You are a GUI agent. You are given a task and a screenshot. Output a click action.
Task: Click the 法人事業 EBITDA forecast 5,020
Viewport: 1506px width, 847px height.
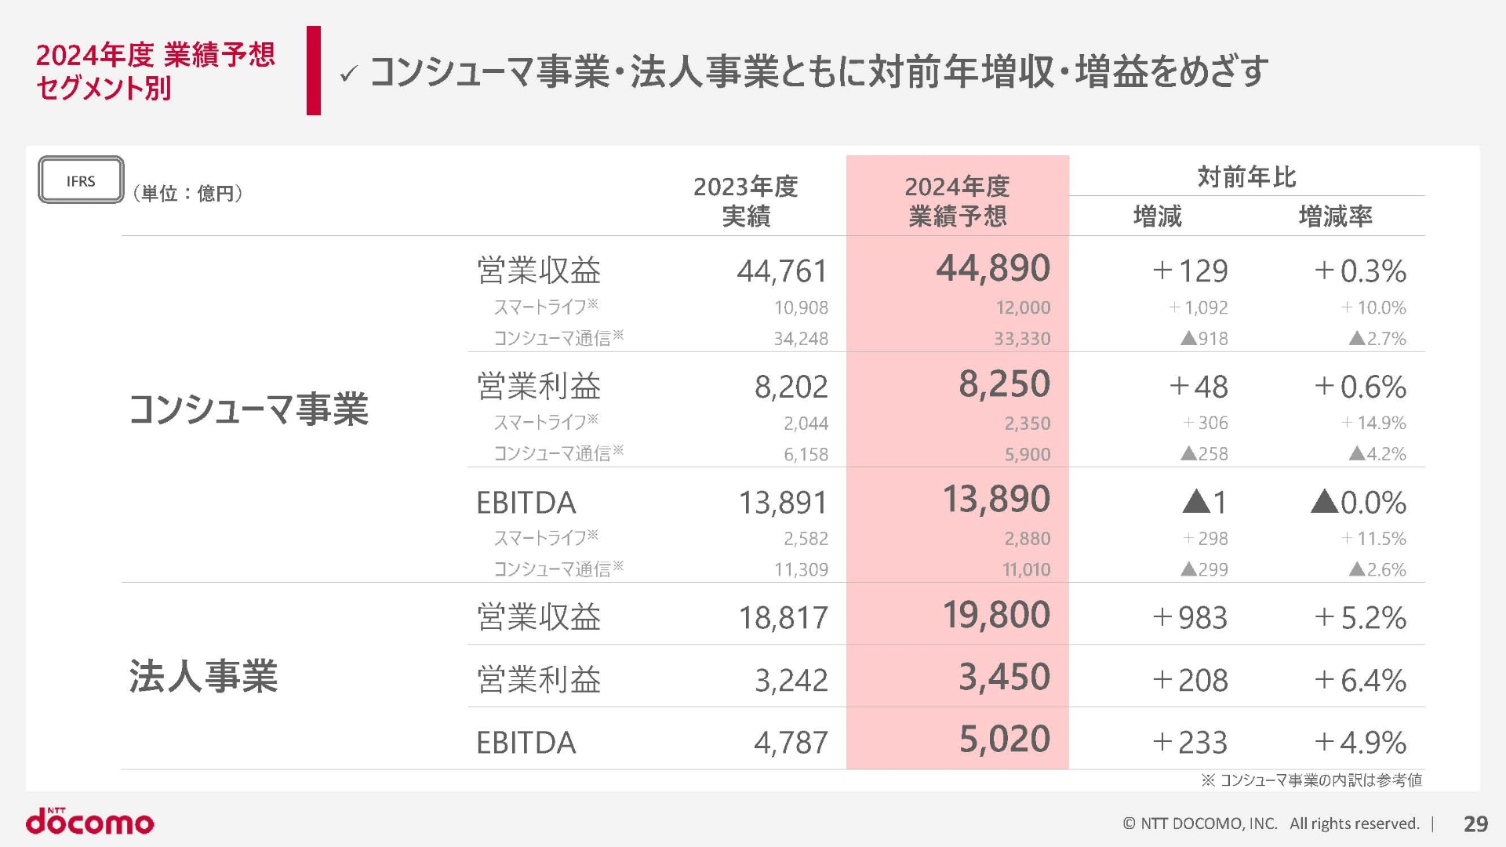click(1004, 740)
